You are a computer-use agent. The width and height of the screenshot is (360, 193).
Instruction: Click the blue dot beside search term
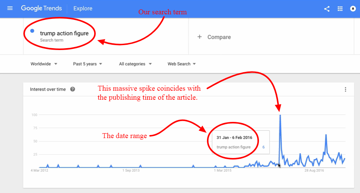click(32, 31)
